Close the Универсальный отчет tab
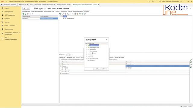The image size is (193, 108). click(71, 5)
